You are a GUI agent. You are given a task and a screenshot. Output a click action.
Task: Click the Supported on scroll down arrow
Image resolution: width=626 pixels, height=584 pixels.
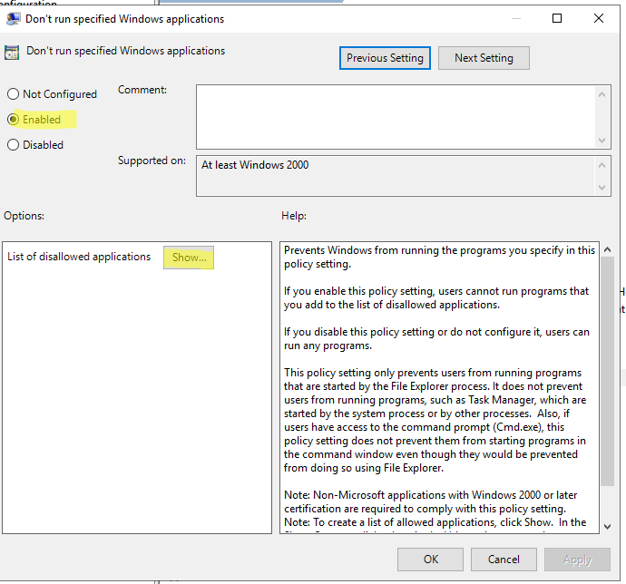[603, 187]
